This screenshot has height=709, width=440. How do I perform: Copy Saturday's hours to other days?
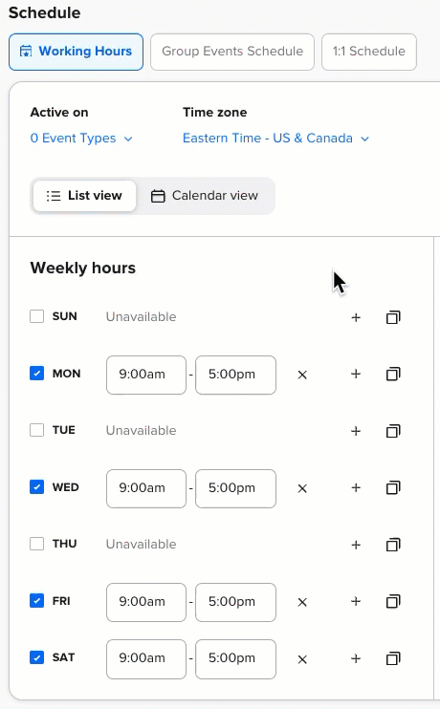coord(393,658)
